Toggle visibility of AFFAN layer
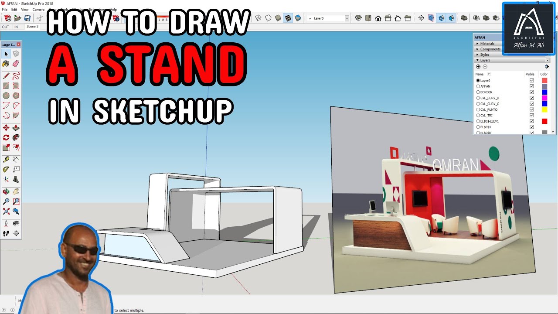Screen dimensions: 558x314 coord(531,86)
